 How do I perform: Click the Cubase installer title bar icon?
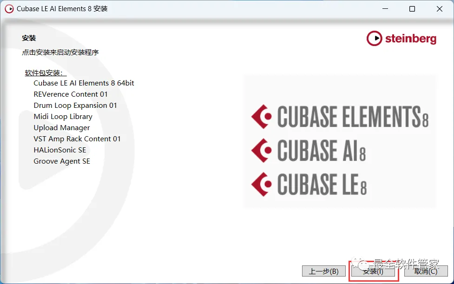9,9
